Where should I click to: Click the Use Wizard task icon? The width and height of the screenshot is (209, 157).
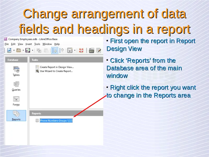(37, 71)
